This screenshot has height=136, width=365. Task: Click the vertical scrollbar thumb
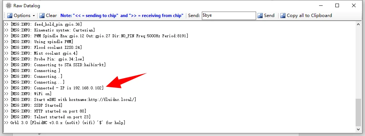358,112
